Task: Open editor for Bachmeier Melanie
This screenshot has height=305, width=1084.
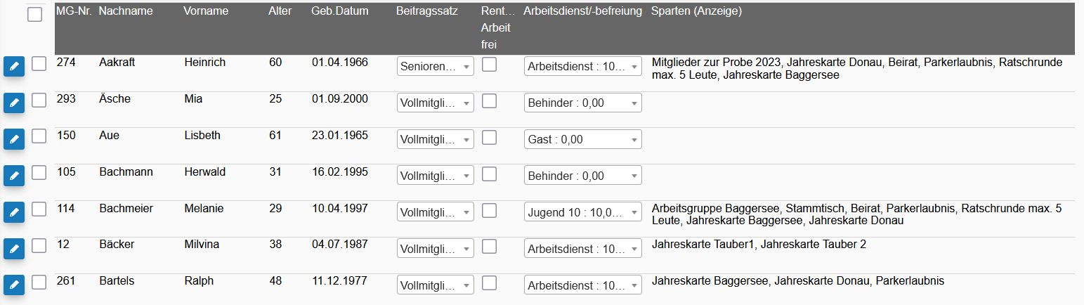Action: point(14,212)
